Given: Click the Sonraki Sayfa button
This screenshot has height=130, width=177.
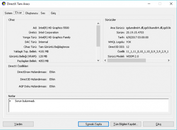Looking at the screenshot, I should click(x=93, y=124).
